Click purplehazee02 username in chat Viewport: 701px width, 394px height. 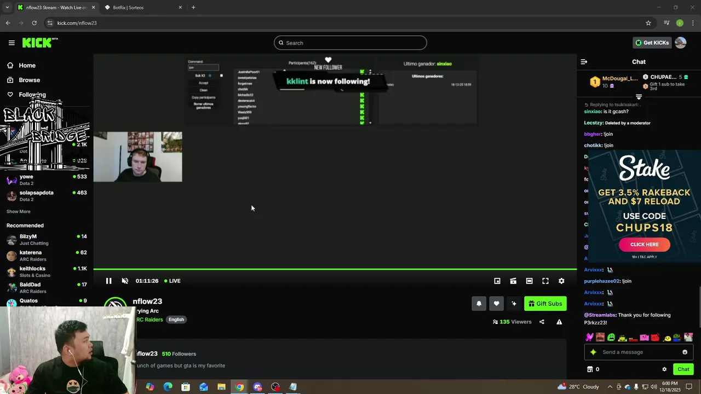pos(602,281)
